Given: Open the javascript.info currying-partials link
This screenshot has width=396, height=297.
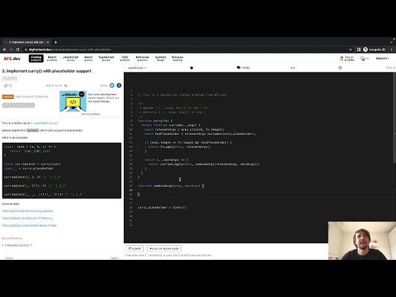Looking at the screenshot, I should 27,211.
